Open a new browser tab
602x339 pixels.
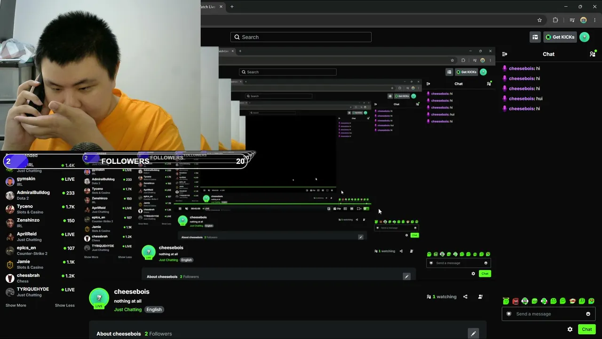pyautogui.click(x=232, y=7)
